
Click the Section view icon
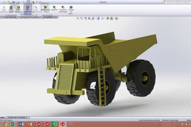89,18
